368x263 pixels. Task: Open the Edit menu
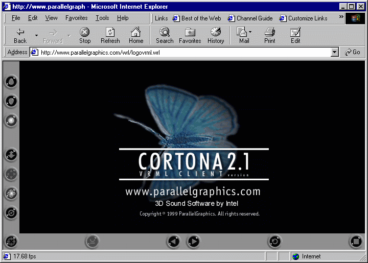(x=33, y=18)
